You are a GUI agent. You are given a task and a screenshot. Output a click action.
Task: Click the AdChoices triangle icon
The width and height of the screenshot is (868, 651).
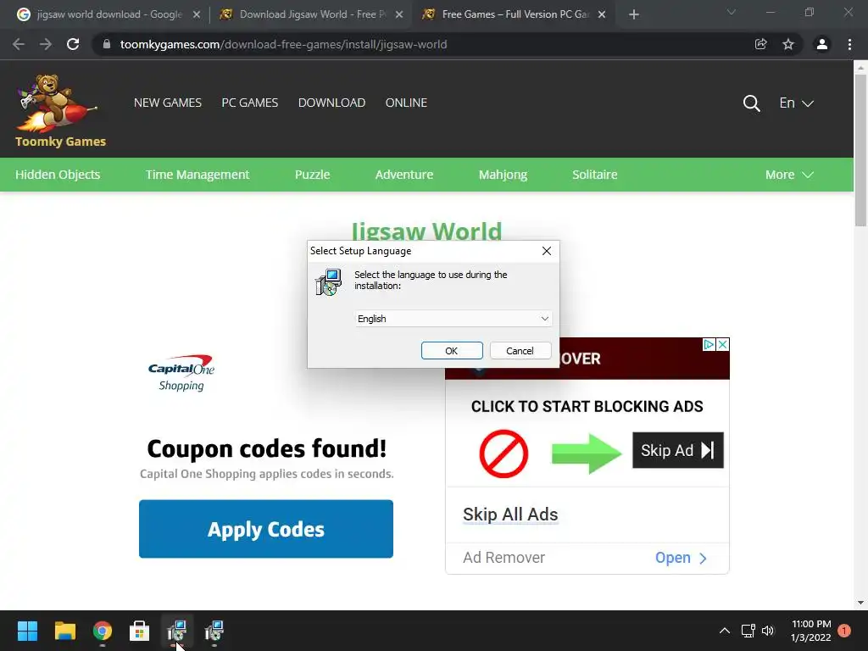pyautogui.click(x=709, y=344)
